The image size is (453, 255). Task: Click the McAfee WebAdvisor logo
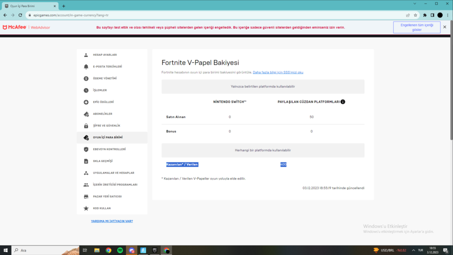[26, 27]
